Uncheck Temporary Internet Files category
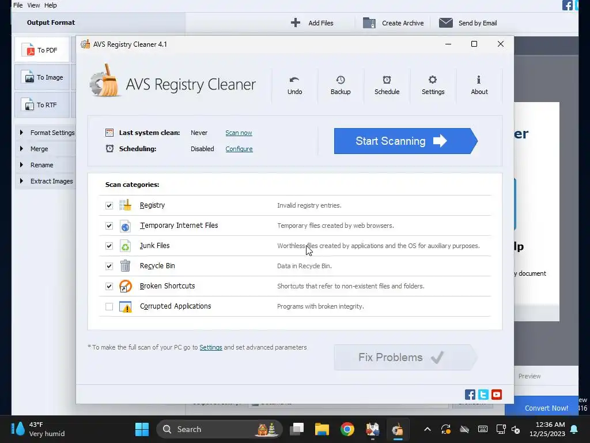Image resolution: width=590 pixels, height=443 pixels. point(109,226)
